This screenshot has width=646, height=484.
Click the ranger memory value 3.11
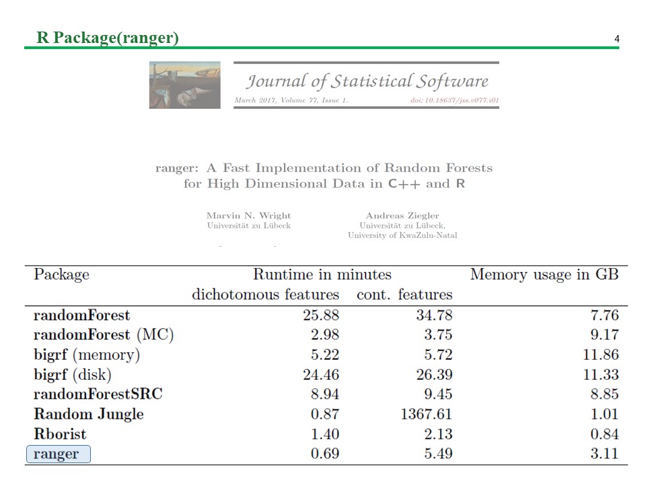(604, 454)
